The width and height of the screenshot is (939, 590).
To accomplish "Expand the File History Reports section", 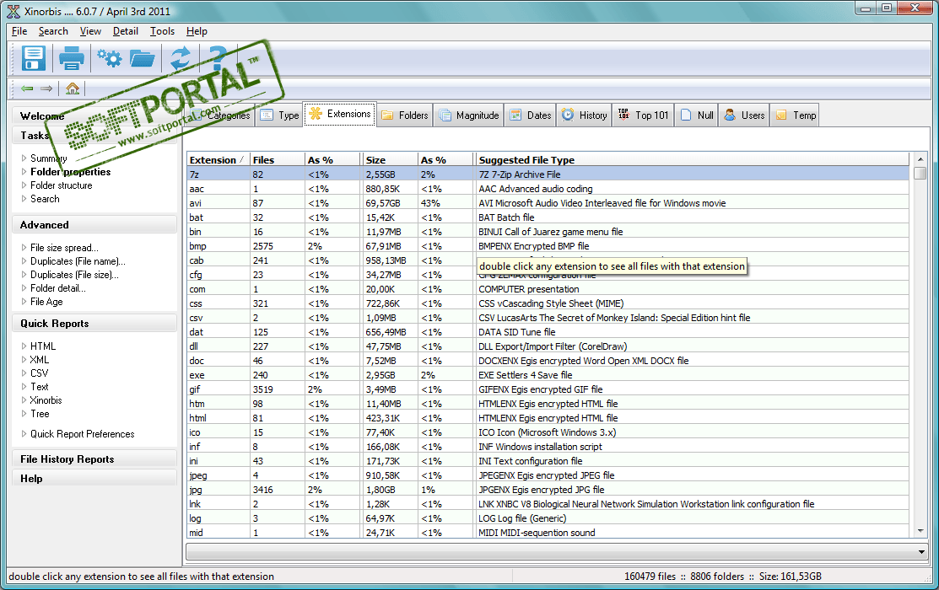I will 94,459.
